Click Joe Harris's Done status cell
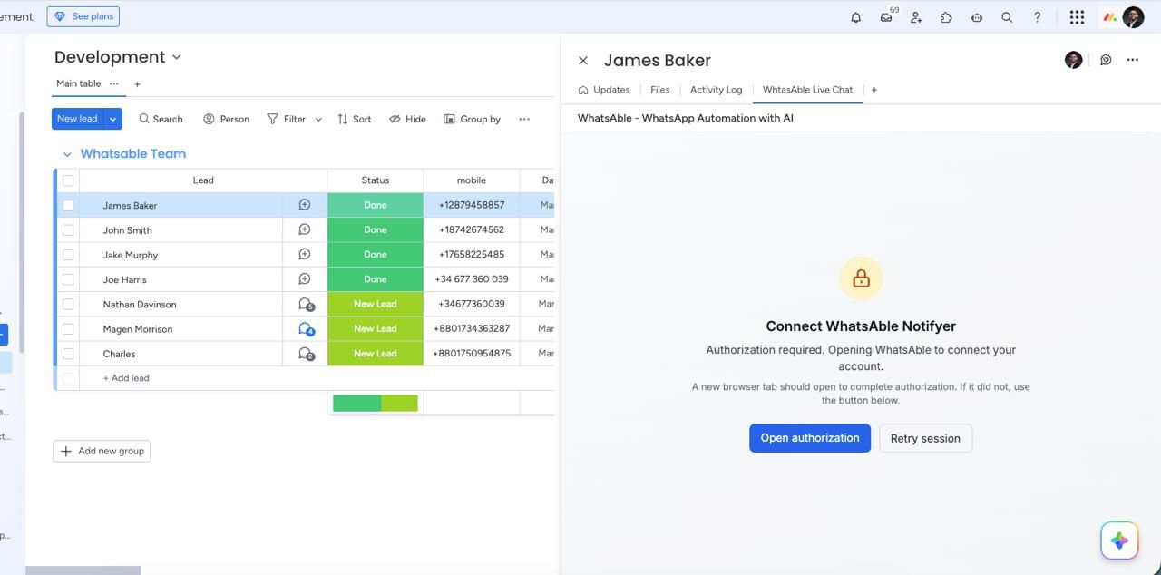 pyautogui.click(x=376, y=279)
